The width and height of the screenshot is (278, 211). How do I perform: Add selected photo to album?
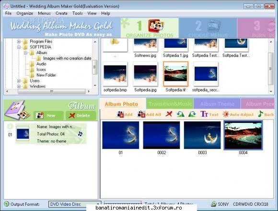point(125,114)
